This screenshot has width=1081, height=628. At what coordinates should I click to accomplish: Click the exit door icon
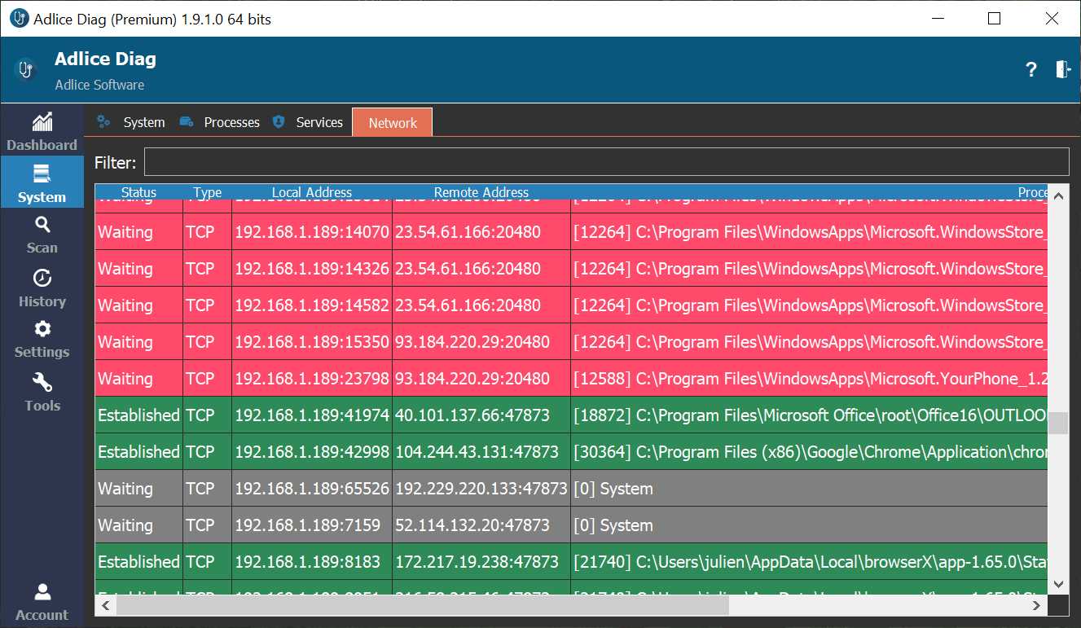click(1063, 70)
